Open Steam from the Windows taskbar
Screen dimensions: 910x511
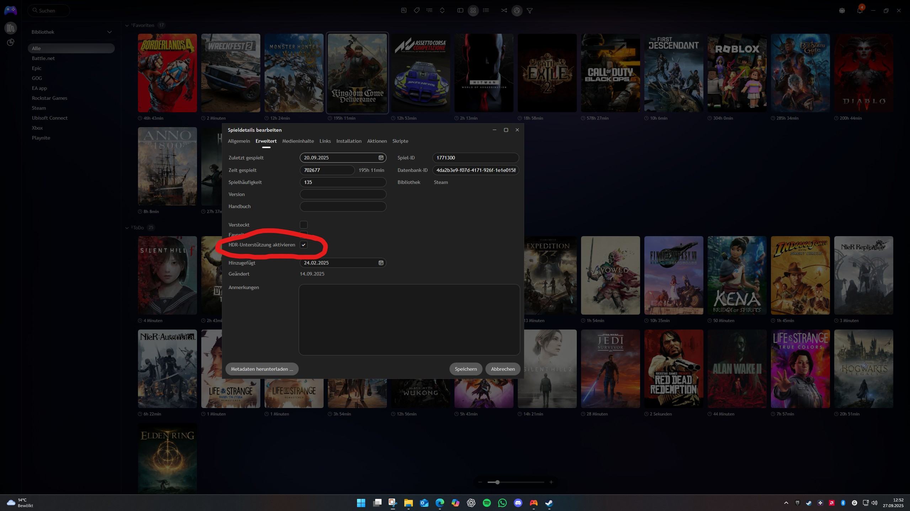coord(549,503)
